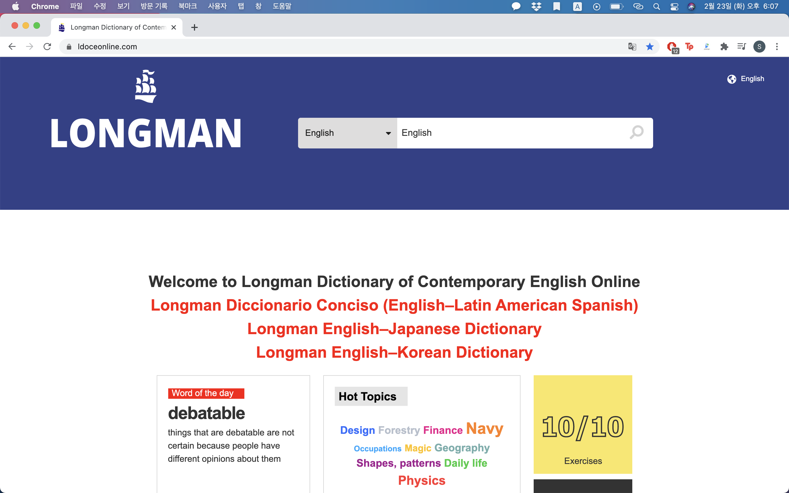Open the media control playlist icon
Viewport: 789px width, 493px height.
(741, 47)
